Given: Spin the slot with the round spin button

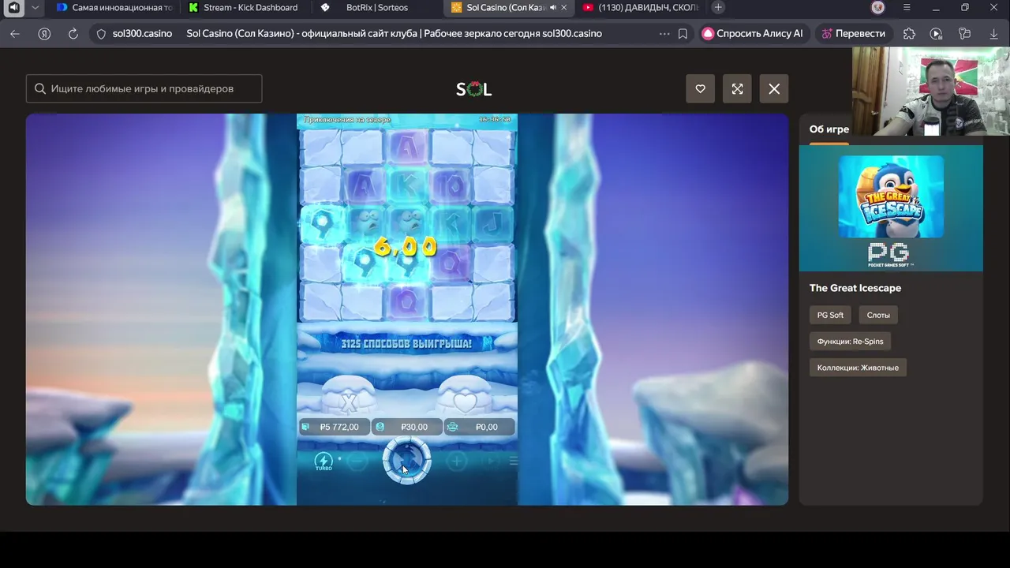Looking at the screenshot, I should (407, 460).
